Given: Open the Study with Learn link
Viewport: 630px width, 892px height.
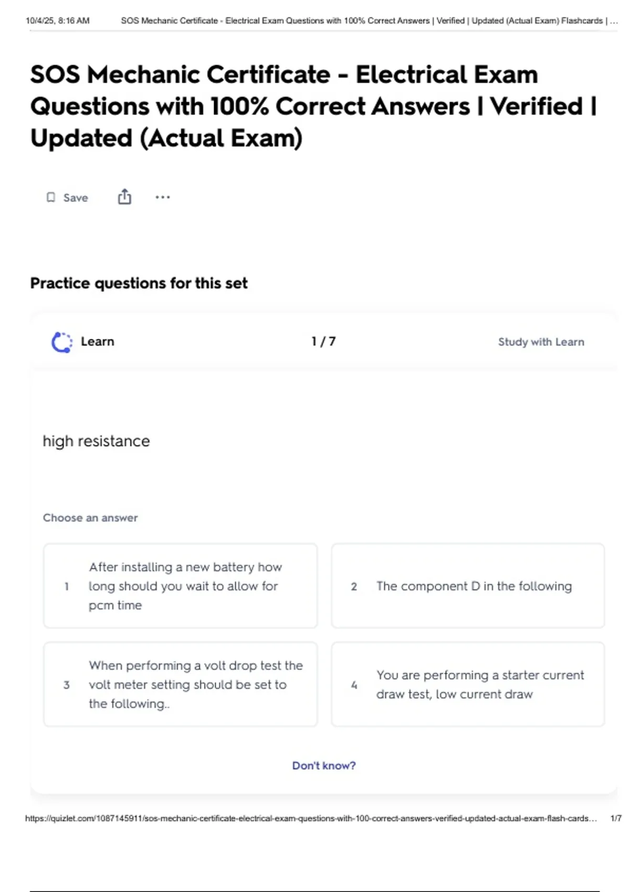Looking at the screenshot, I should (x=541, y=342).
